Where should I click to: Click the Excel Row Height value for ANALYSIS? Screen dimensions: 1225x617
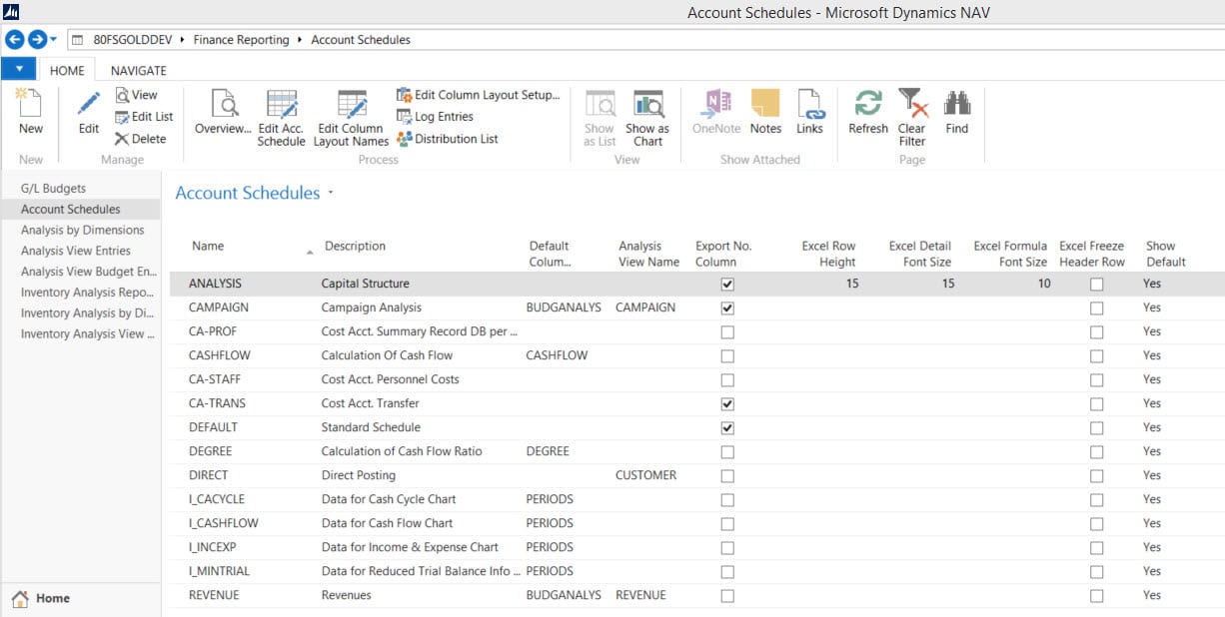851,284
